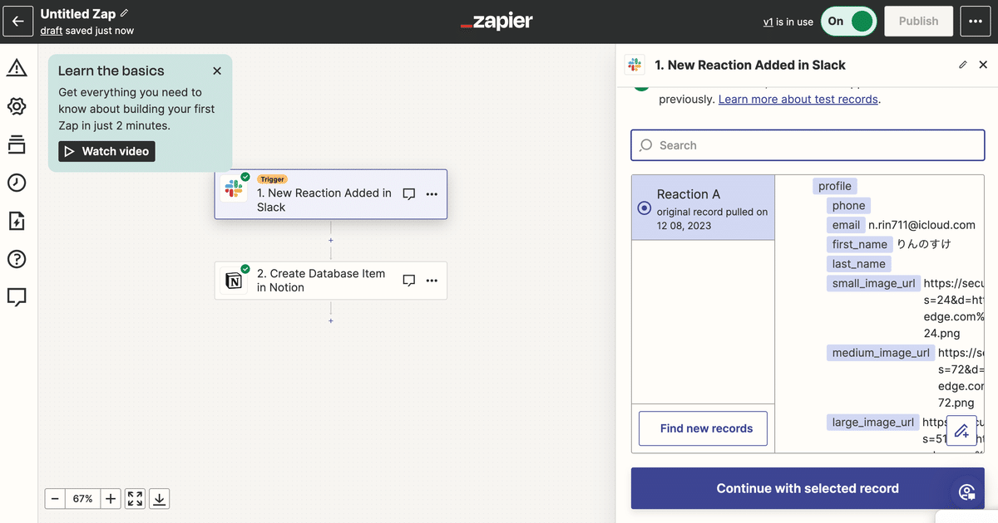Select the Create Database Item in Notion step
The height and width of the screenshot is (523, 998).
pos(321,281)
